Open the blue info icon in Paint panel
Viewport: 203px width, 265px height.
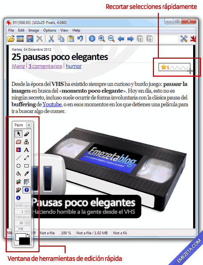pyautogui.click(x=18, y=198)
